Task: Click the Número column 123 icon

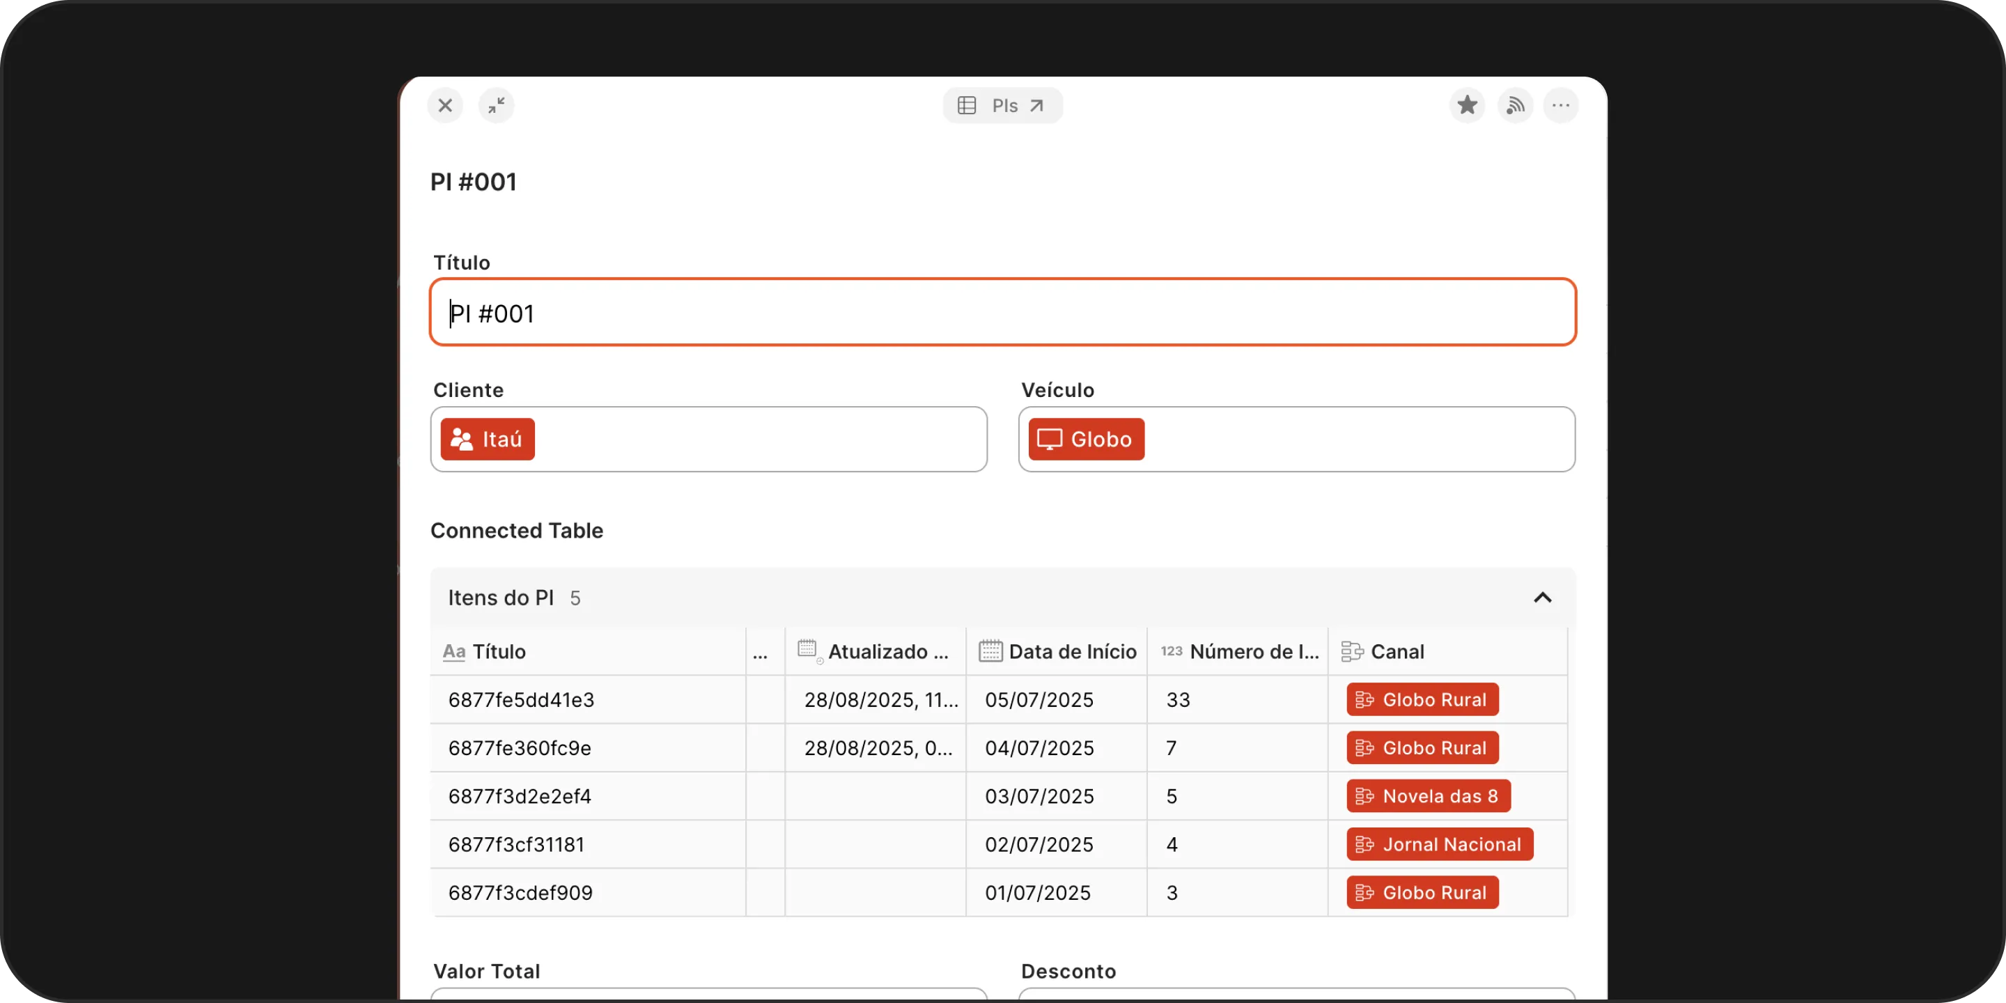Action: tap(1171, 651)
